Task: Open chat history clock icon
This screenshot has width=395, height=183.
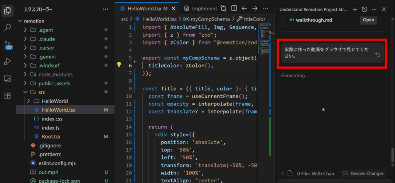Action: click(x=365, y=9)
